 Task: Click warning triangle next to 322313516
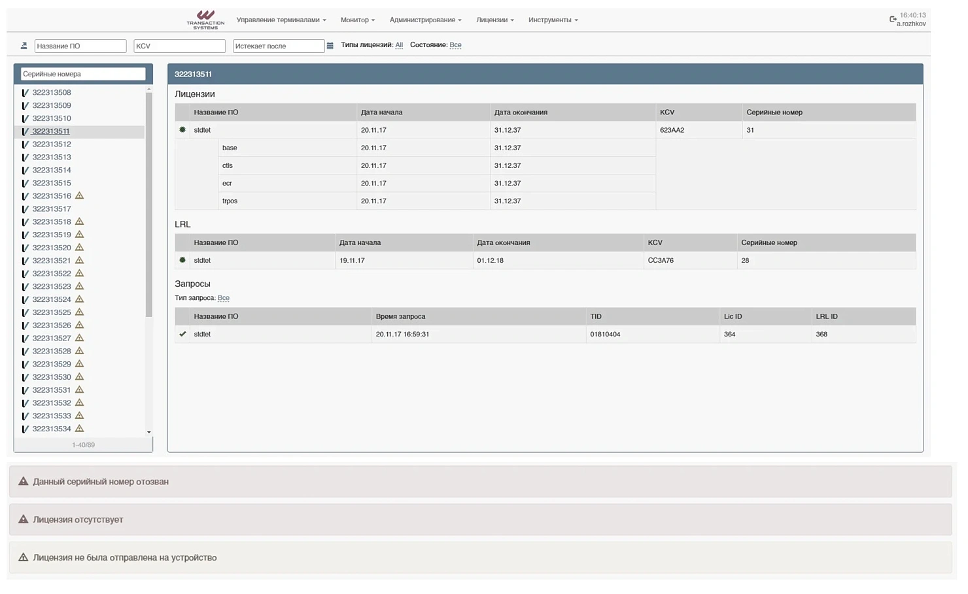coord(79,195)
